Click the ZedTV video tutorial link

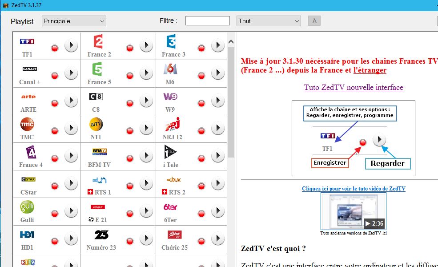(354, 189)
